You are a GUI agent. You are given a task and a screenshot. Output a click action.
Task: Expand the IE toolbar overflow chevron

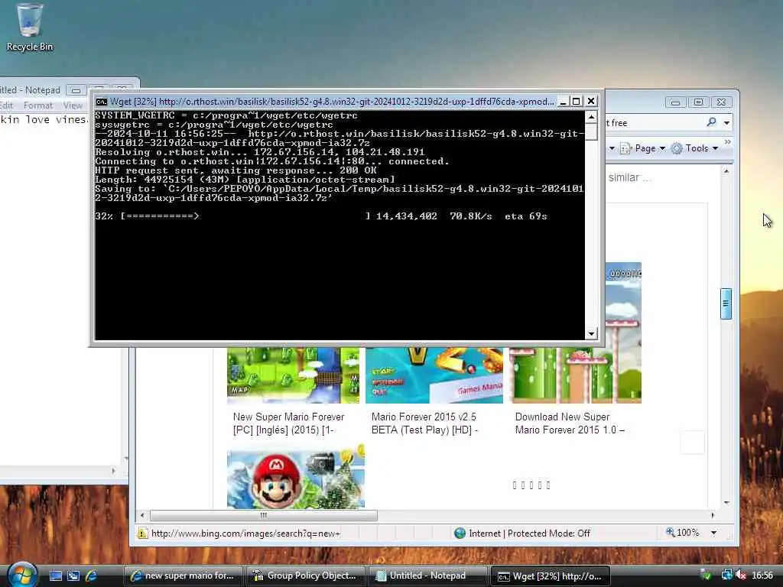(x=728, y=142)
